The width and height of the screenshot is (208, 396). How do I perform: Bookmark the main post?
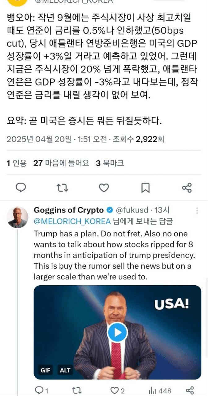pos(145,187)
